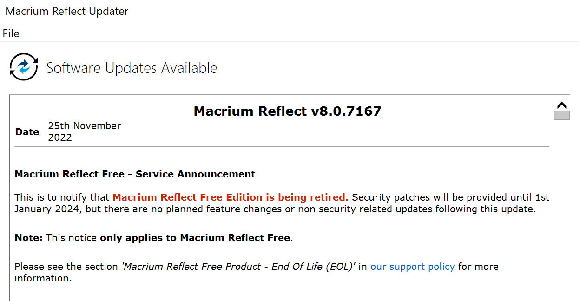Click the circular update arrows icon
This screenshot has width=580, height=301.
pyautogui.click(x=23, y=67)
